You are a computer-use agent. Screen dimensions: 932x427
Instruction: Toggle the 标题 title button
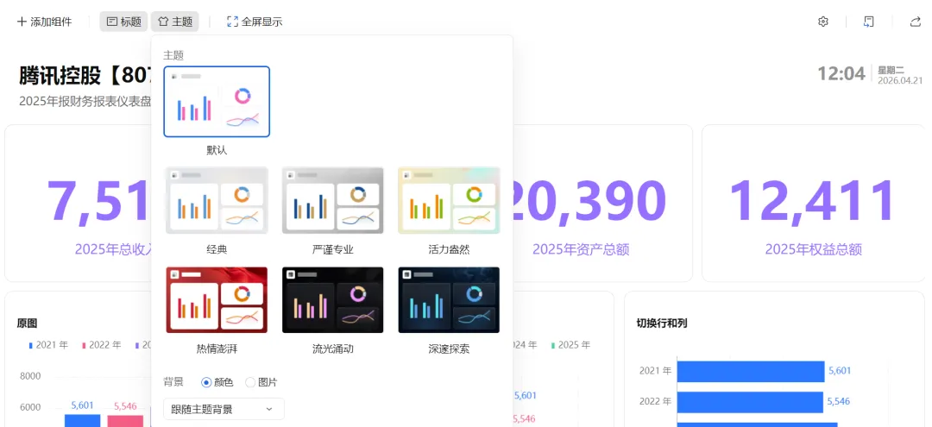123,22
